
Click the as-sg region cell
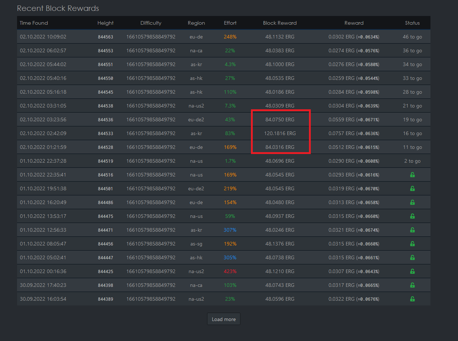pos(196,244)
